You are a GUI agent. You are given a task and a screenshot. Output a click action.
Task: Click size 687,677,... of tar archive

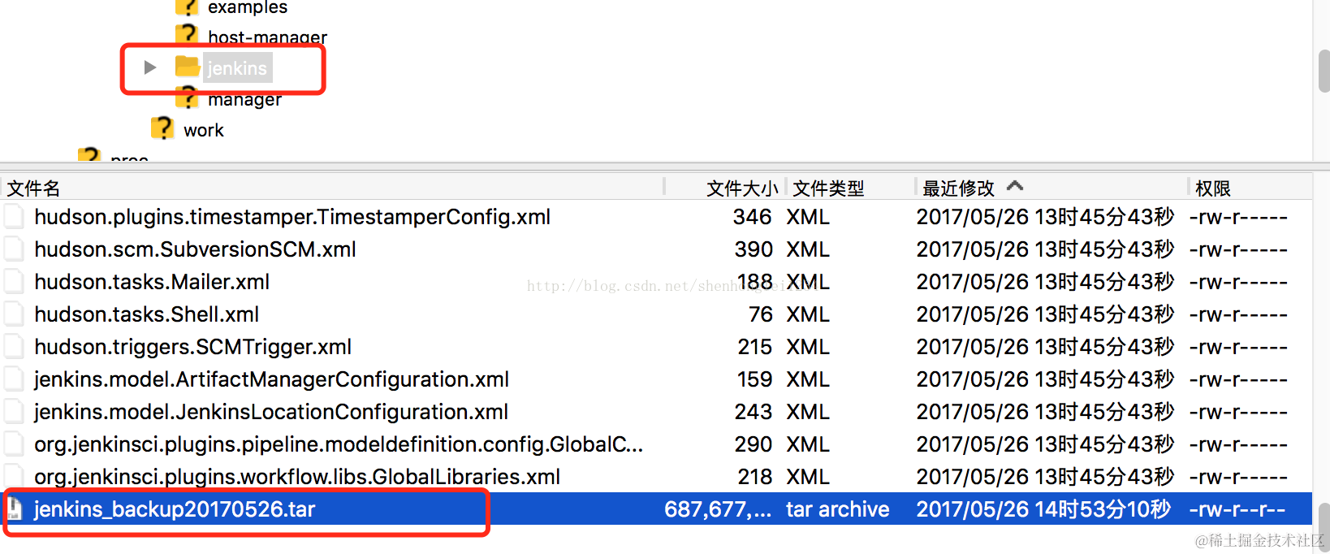pyautogui.click(x=718, y=509)
